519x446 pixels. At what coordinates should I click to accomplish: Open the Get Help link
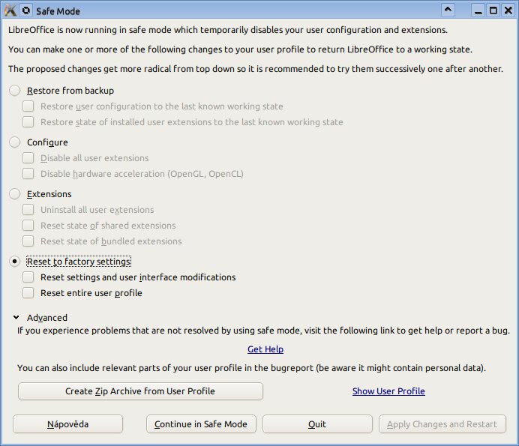265,349
